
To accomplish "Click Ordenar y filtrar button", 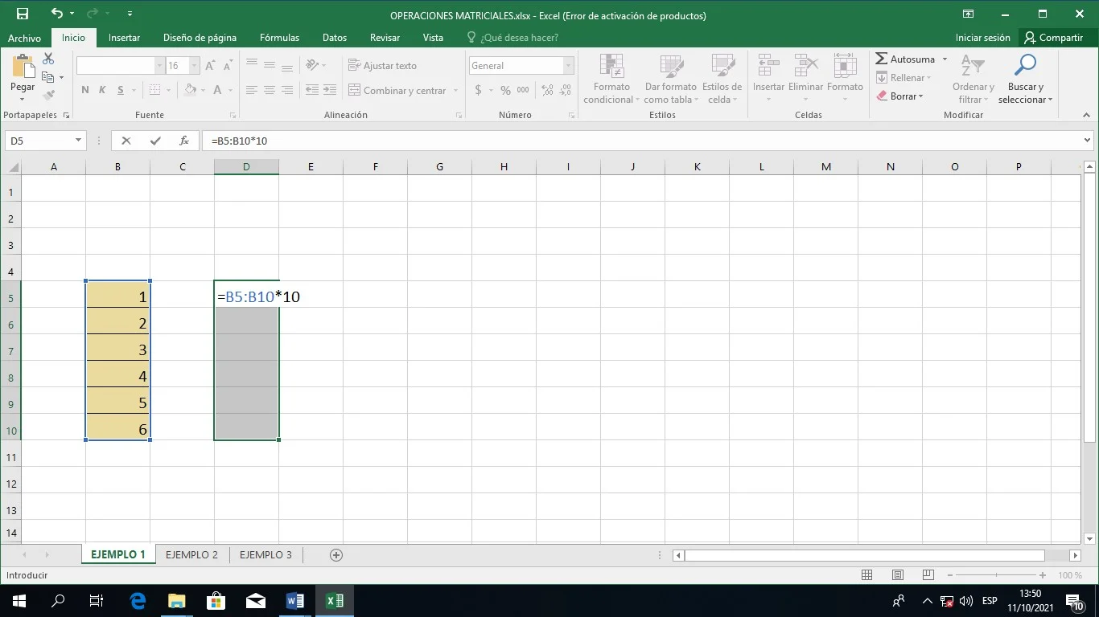I will (973, 79).
